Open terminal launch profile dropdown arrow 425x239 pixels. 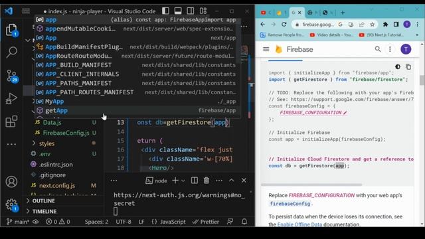click(183, 181)
